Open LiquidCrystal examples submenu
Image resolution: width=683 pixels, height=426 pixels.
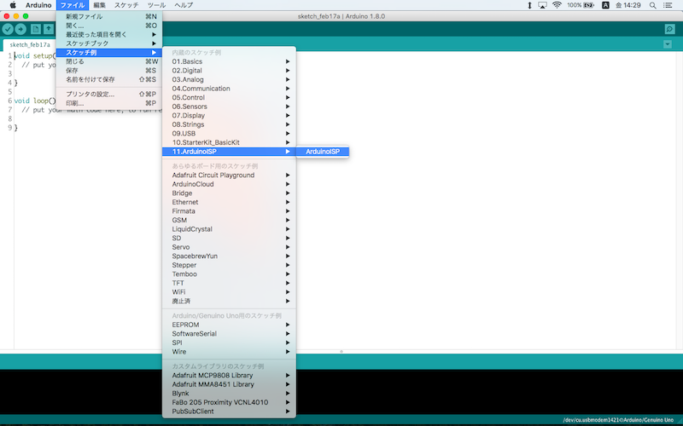[229, 229]
